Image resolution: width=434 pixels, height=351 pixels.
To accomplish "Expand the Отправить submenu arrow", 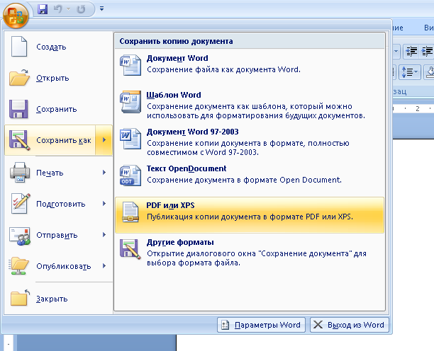I will click(x=104, y=235).
